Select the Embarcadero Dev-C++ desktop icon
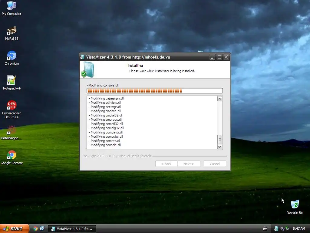This screenshot has width=310, height=233. pos(12,110)
